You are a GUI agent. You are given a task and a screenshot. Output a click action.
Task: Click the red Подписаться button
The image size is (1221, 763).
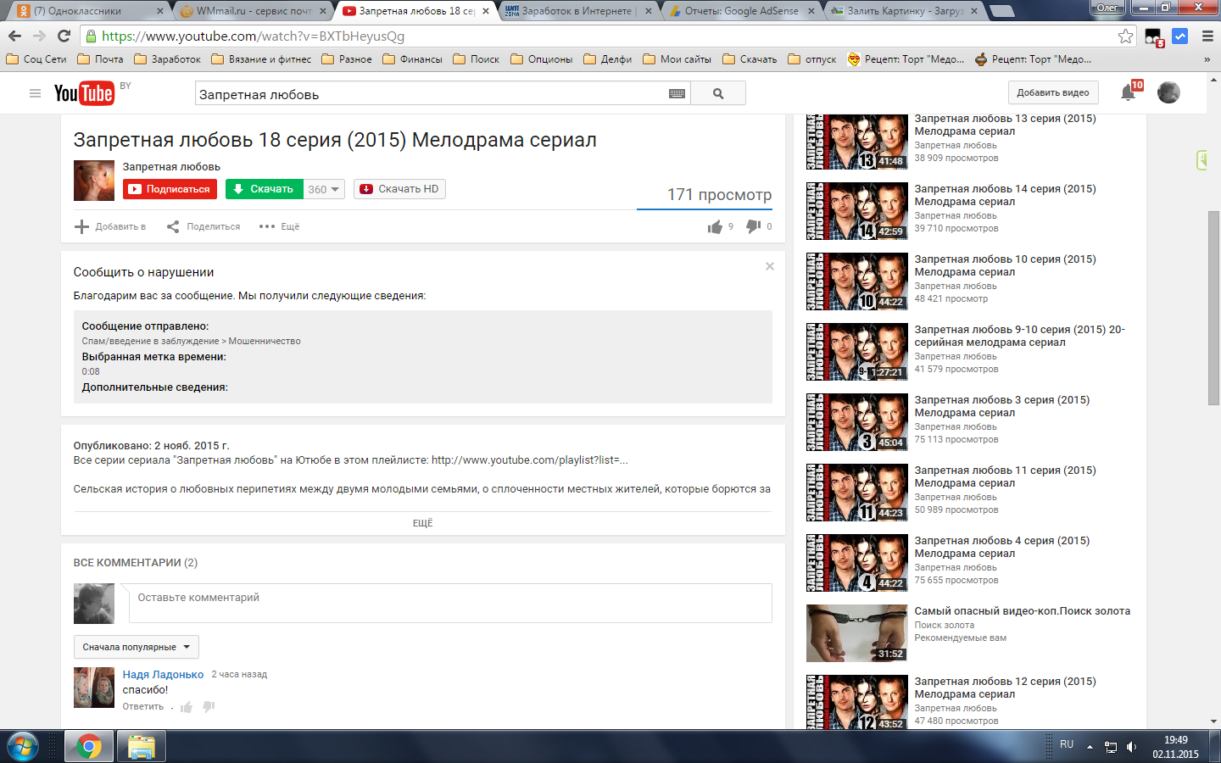[170, 189]
